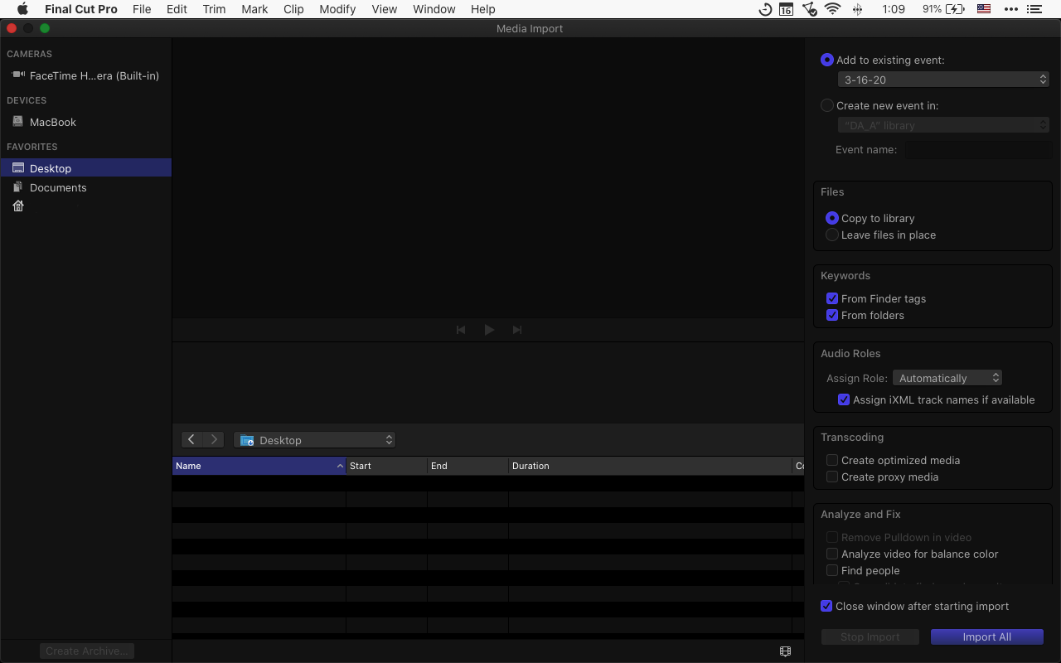Uncheck From folders keyword option
1061x663 pixels.
832,315
